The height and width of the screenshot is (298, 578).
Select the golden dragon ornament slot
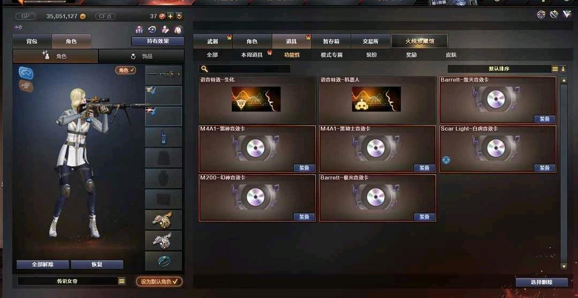(x=163, y=220)
